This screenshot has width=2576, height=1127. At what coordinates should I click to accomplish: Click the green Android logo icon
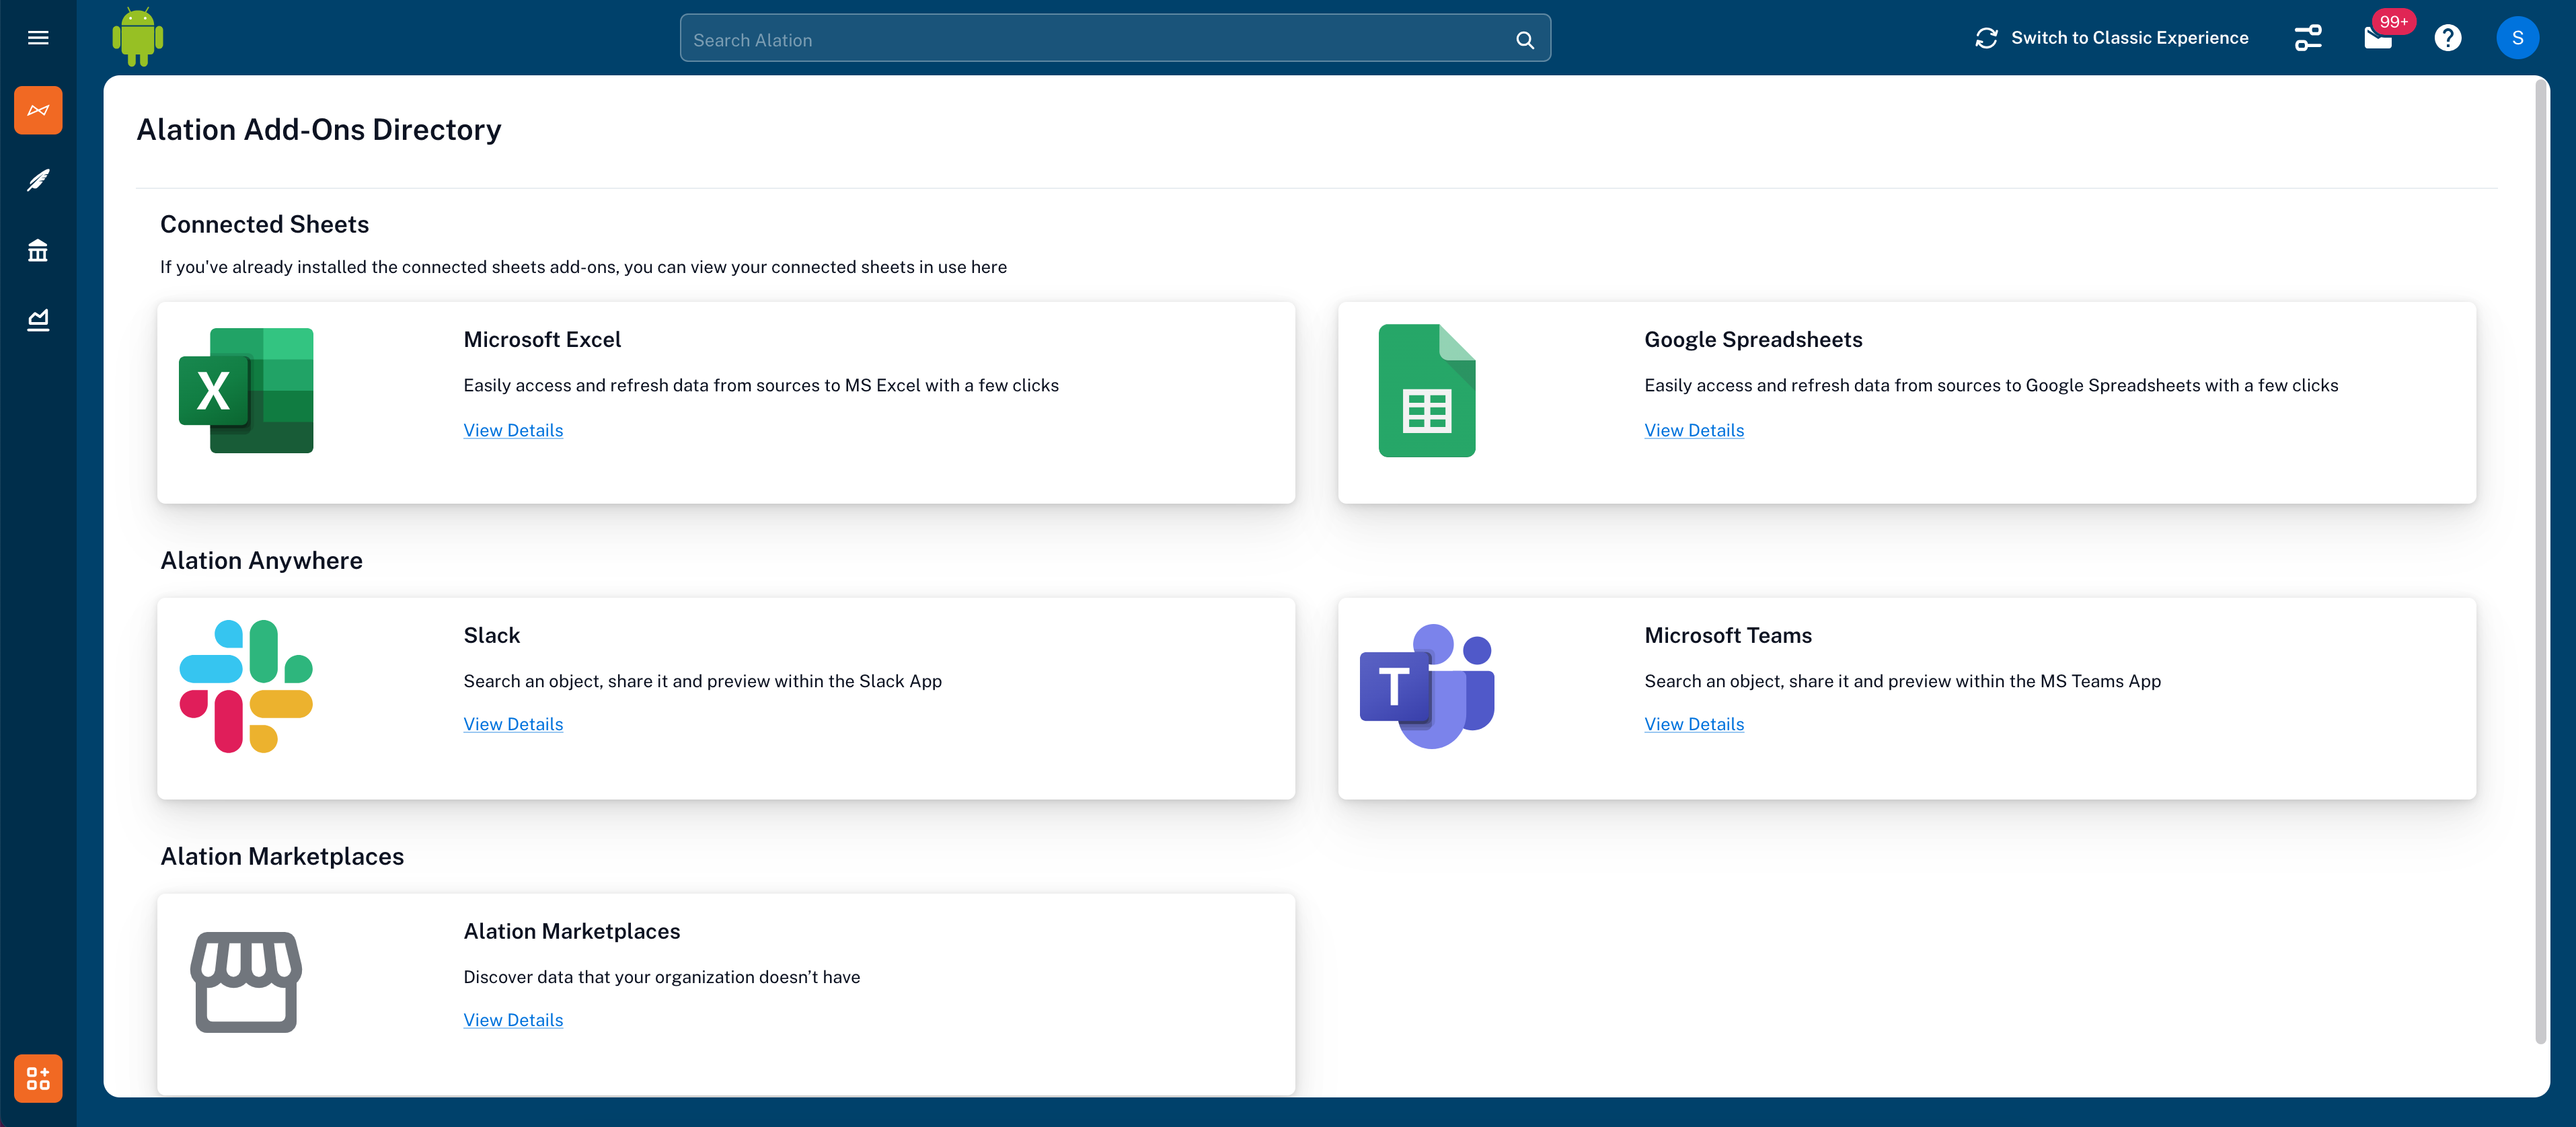(x=138, y=38)
